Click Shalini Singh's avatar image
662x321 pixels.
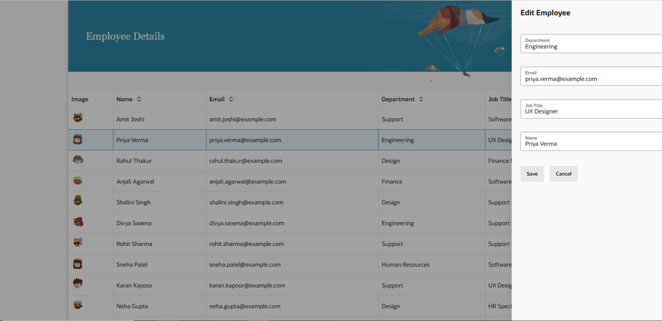click(78, 201)
